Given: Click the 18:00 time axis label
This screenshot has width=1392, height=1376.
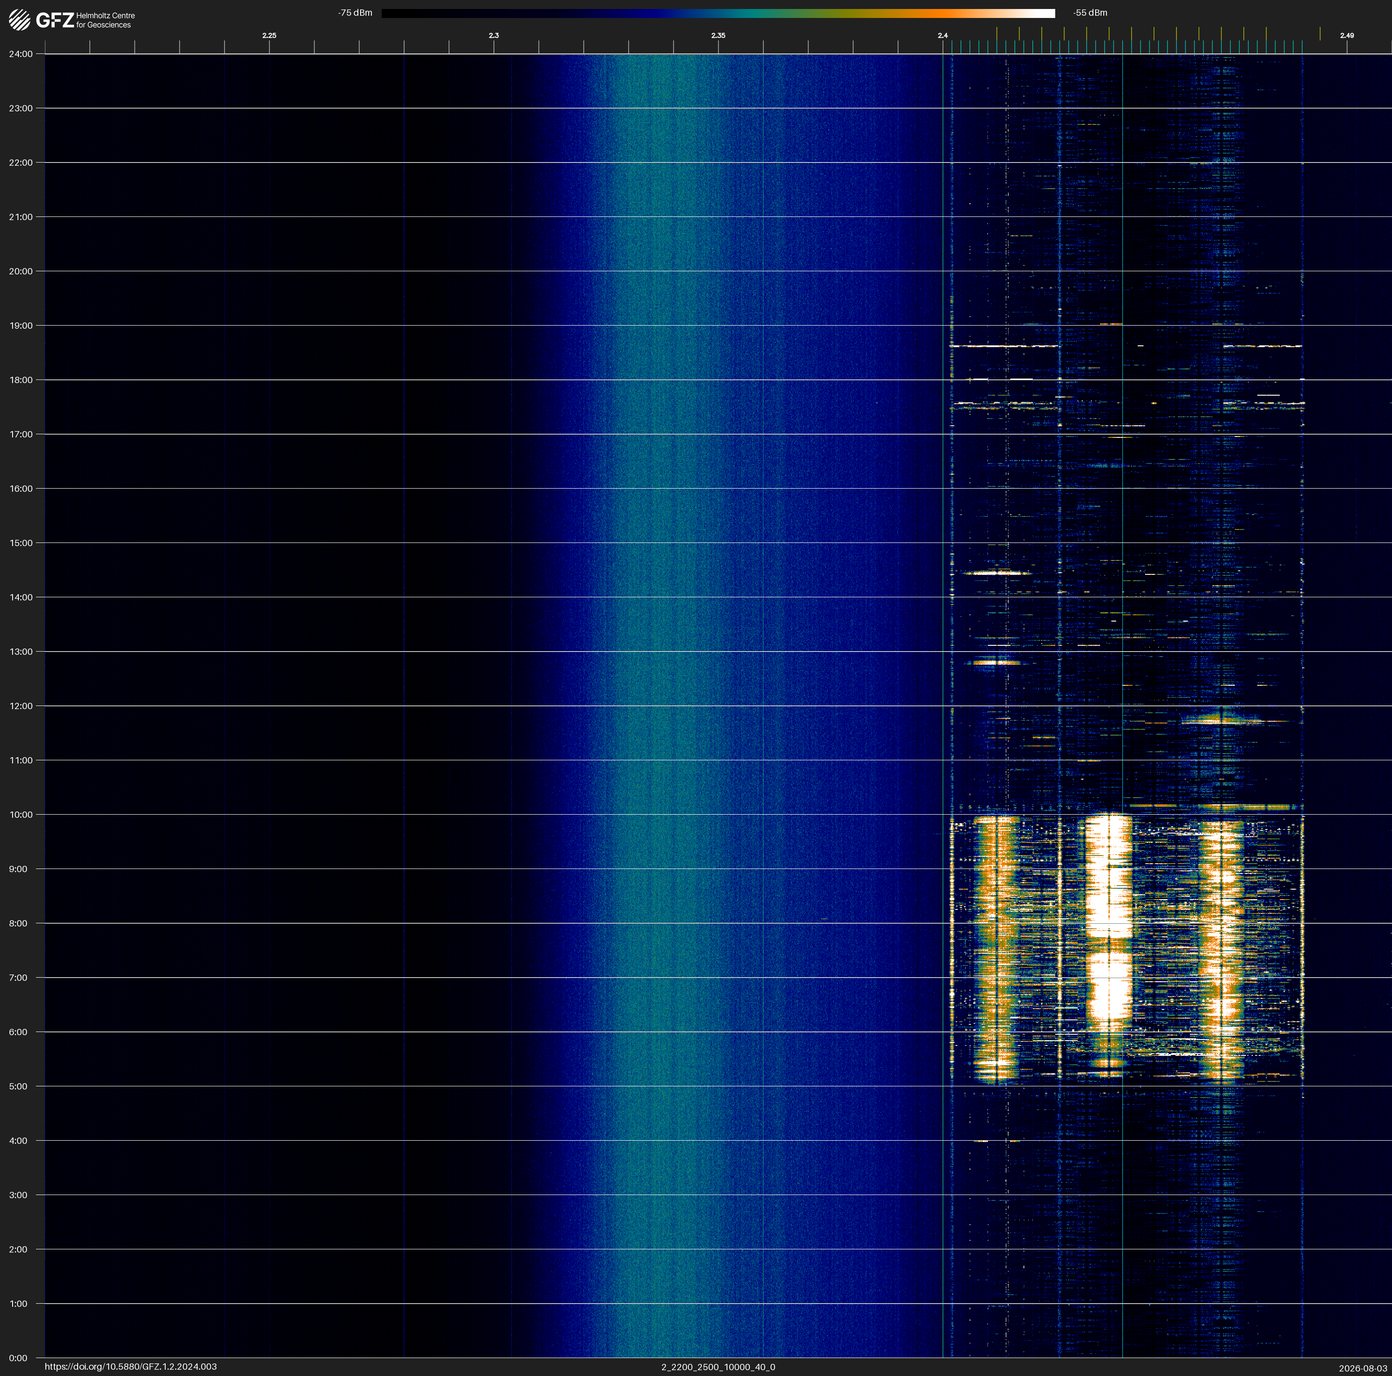Looking at the screenshot, I should 21,379.
